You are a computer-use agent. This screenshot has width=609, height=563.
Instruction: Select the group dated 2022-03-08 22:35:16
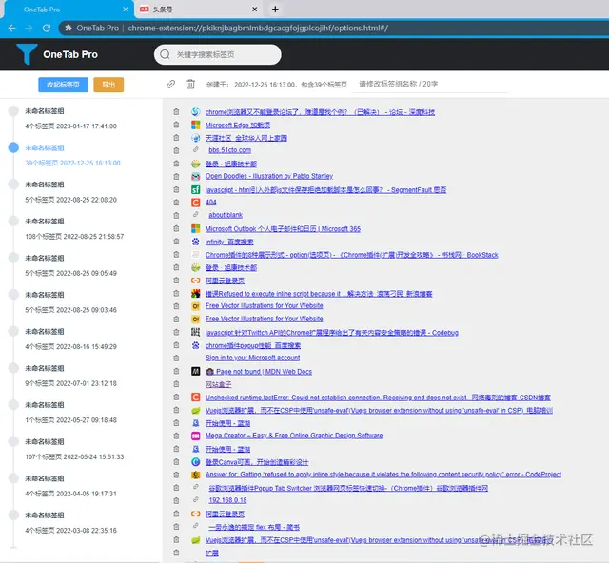[x=70, y=523]
